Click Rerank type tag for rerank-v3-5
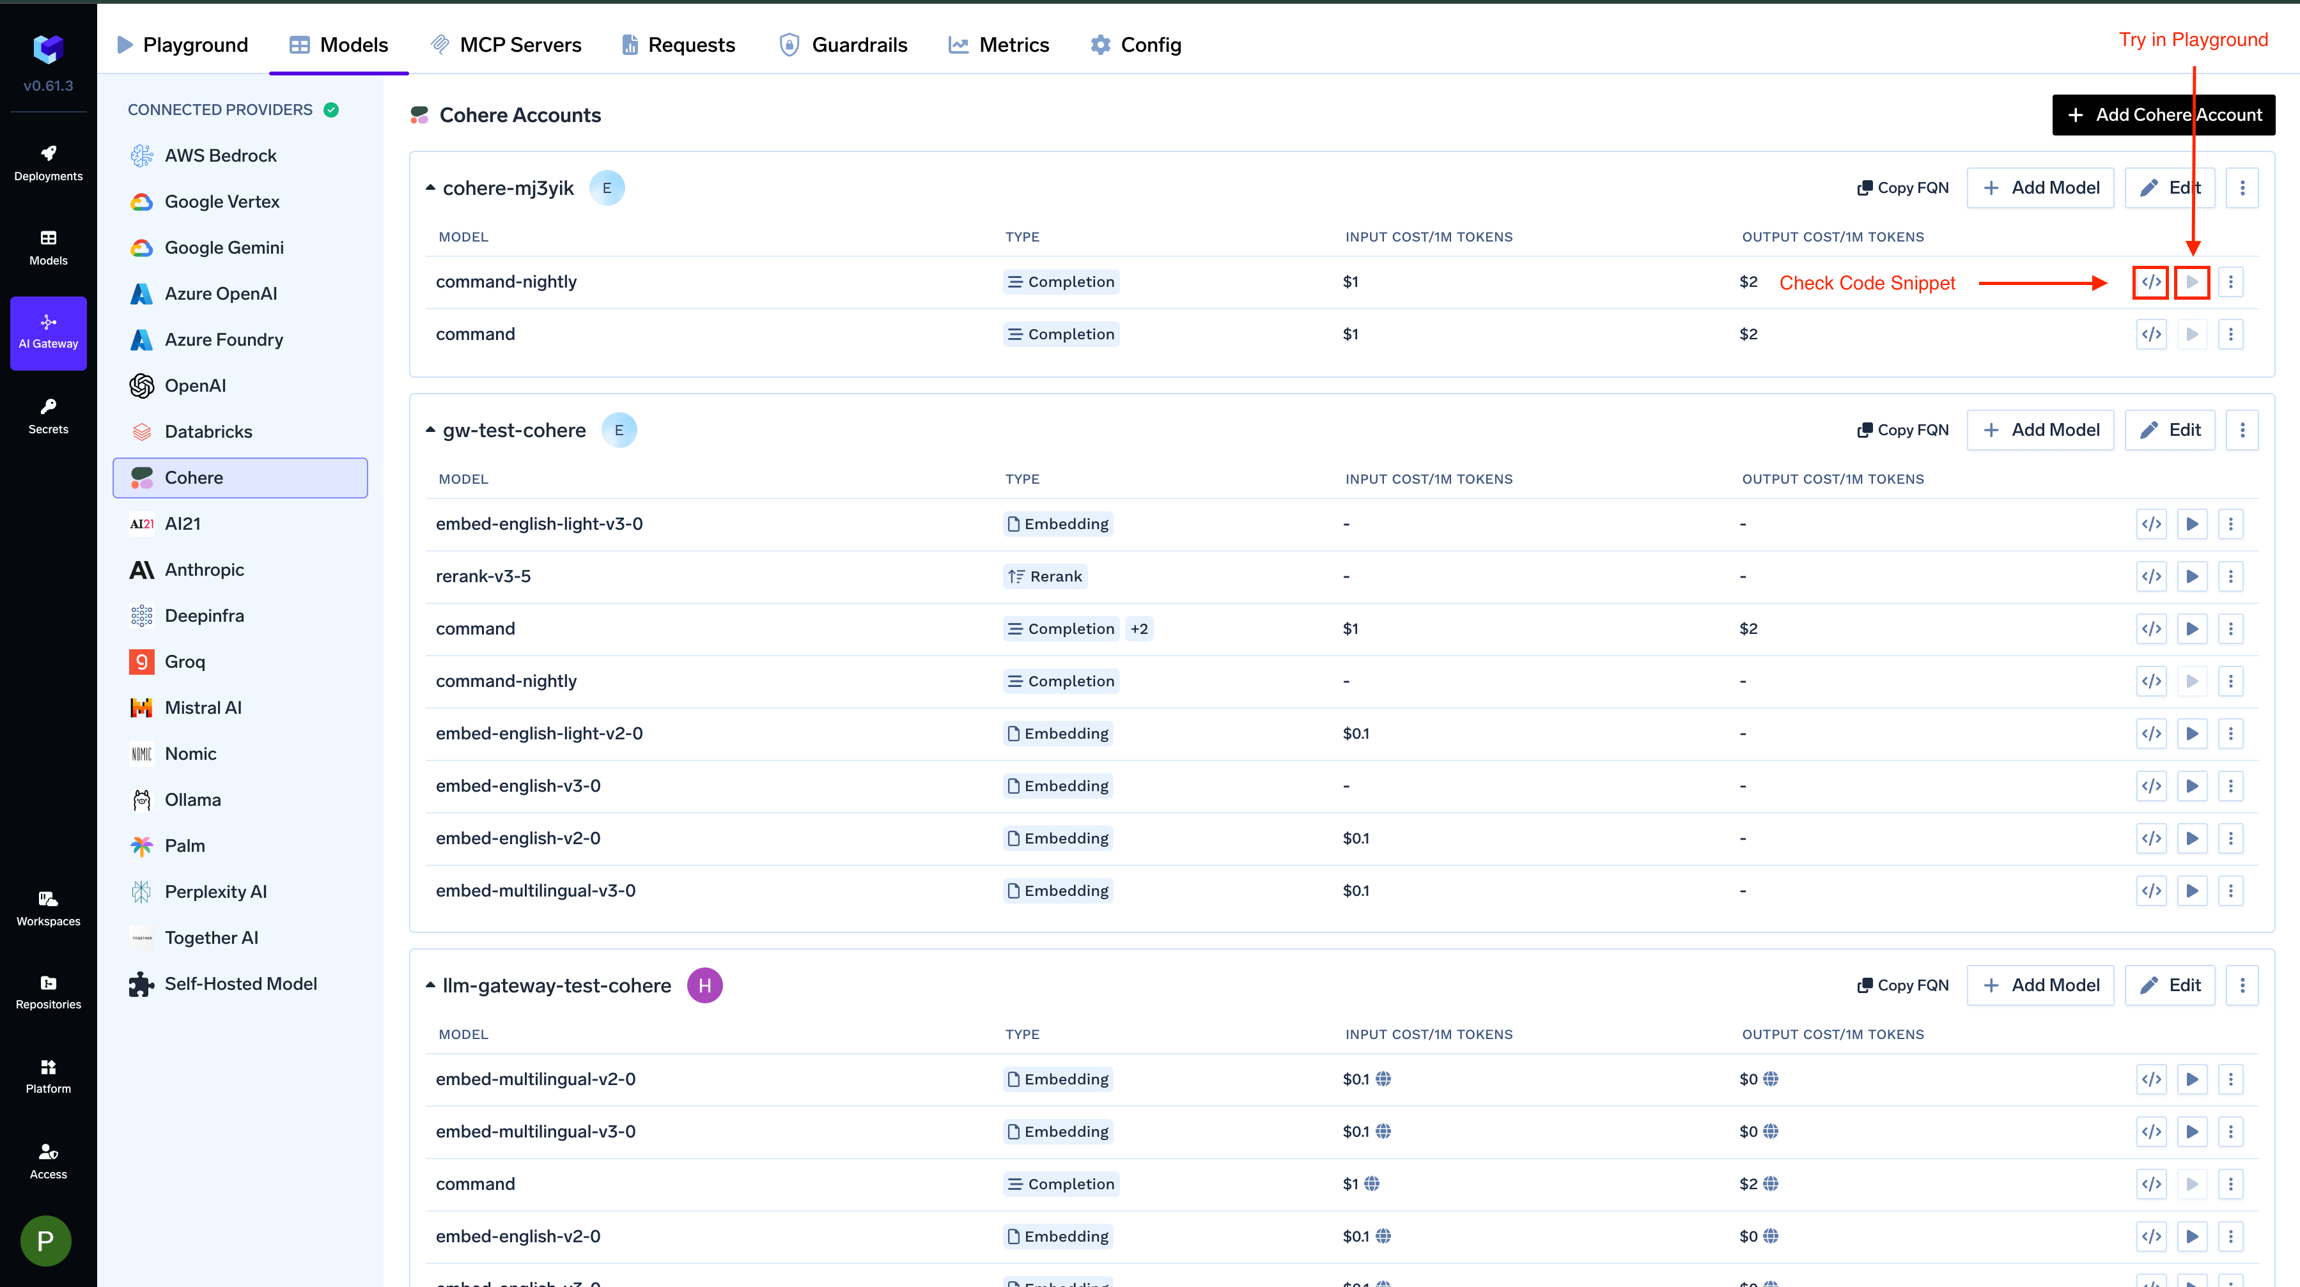The image size is (2300, 1287). coord(1045,576)
